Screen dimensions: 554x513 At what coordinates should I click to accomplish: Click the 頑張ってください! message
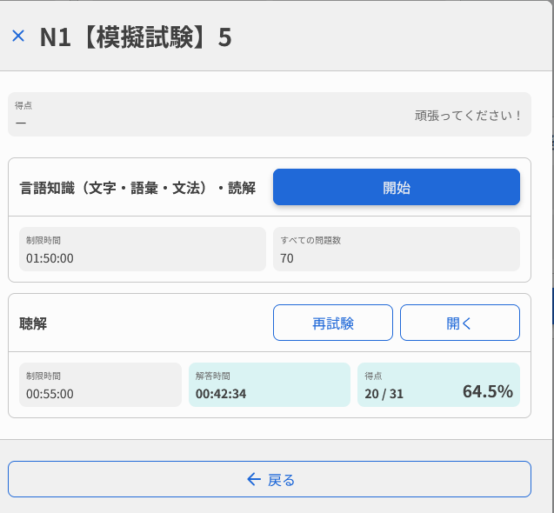(x=468, y=115)
